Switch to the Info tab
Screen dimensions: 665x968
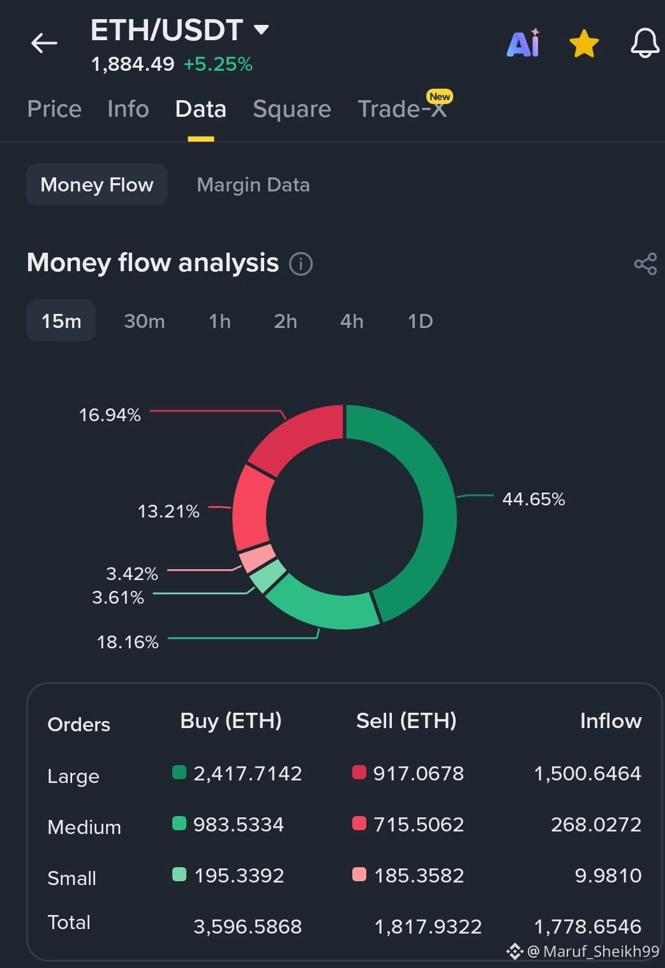(x=128, y=109)
